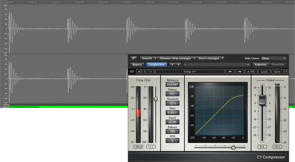Viewport: 295px width, 162px height.
Task: Click the C1 Compressor title text
Action: (271, 157)
